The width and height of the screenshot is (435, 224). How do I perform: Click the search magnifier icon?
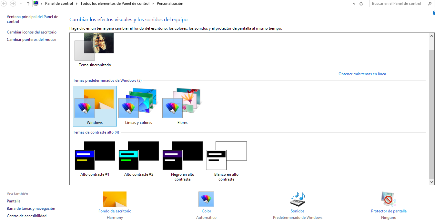point(430,4)
